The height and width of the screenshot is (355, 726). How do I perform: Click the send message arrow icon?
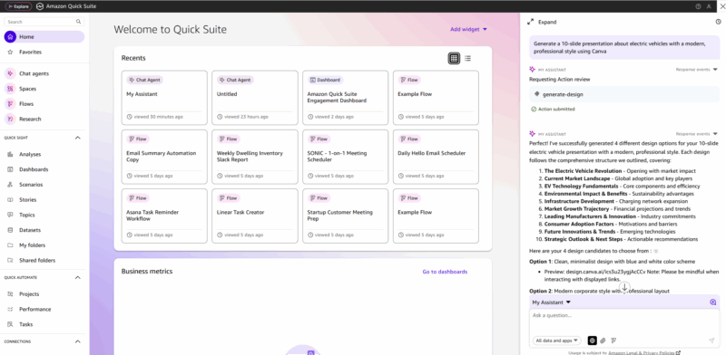pos(711,341)
